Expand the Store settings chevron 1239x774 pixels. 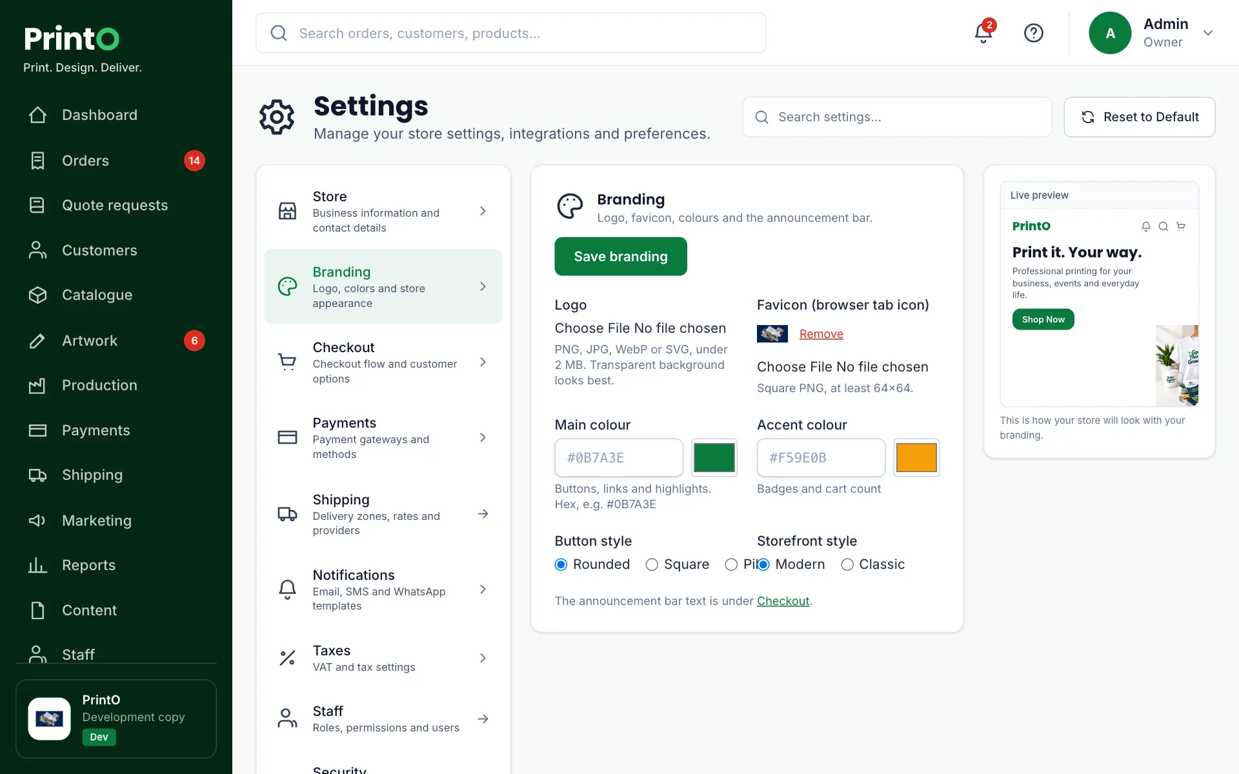click(483, 211)
